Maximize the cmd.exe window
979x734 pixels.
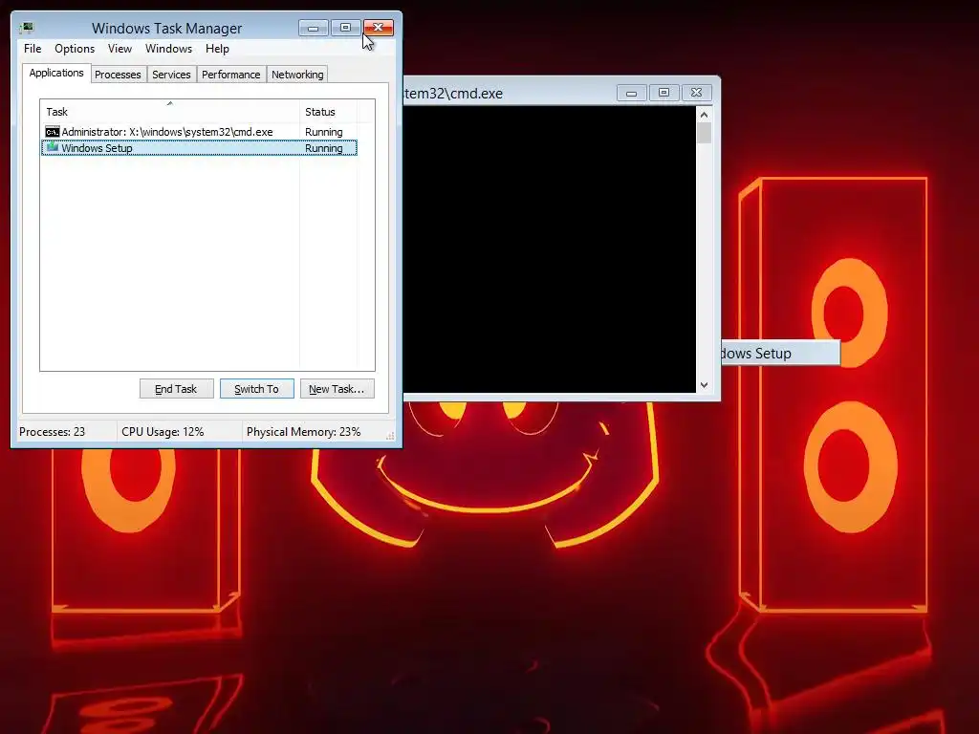pyautogui.click(x=664, y=93)
